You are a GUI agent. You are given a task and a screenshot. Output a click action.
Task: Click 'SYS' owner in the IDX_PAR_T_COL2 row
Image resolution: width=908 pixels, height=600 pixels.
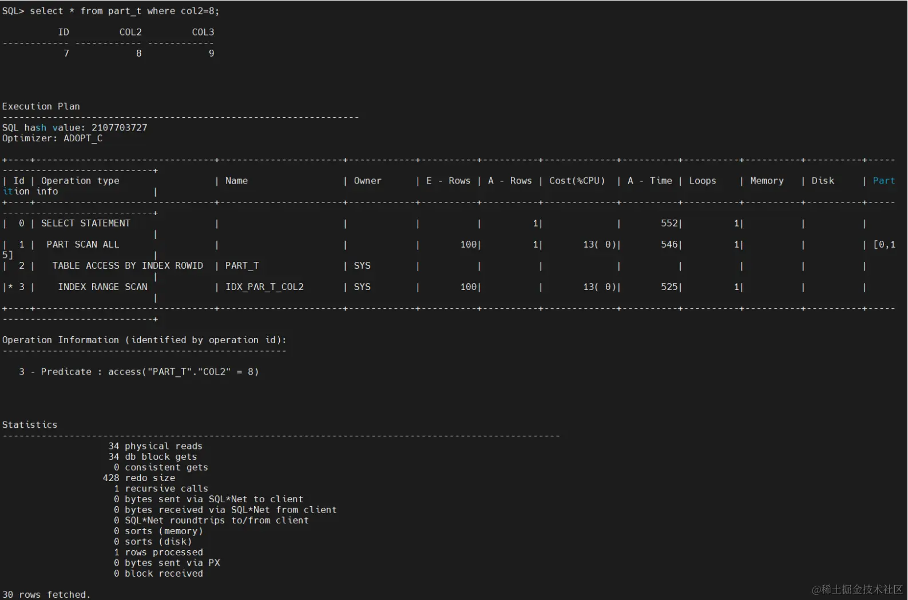pyautogui.click(x=362, y=287)
